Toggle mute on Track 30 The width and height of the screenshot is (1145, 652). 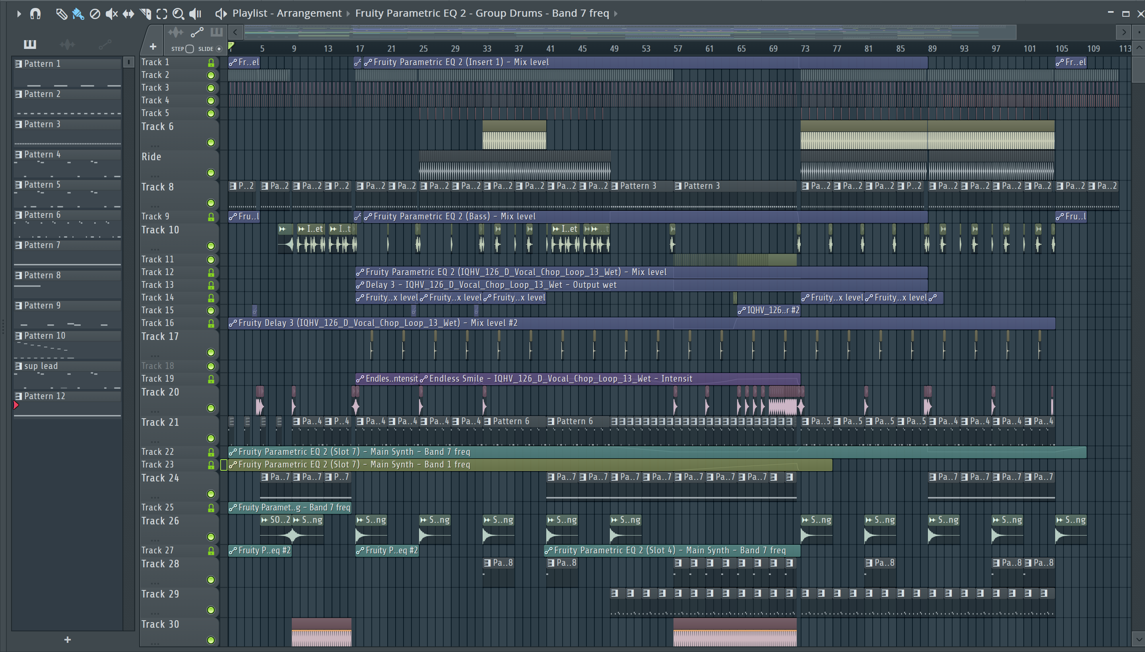click(x=210, y=640)
